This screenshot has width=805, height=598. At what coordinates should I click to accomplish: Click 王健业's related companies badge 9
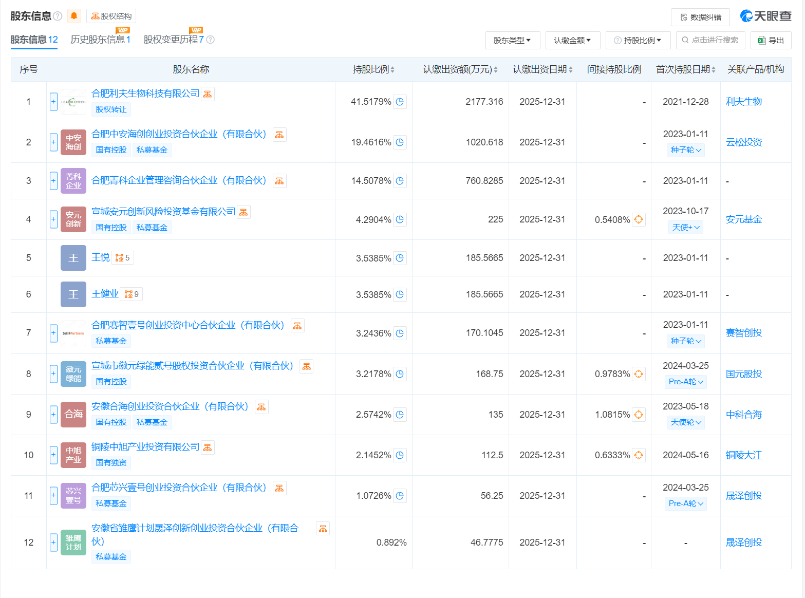[x=132, y=294]
